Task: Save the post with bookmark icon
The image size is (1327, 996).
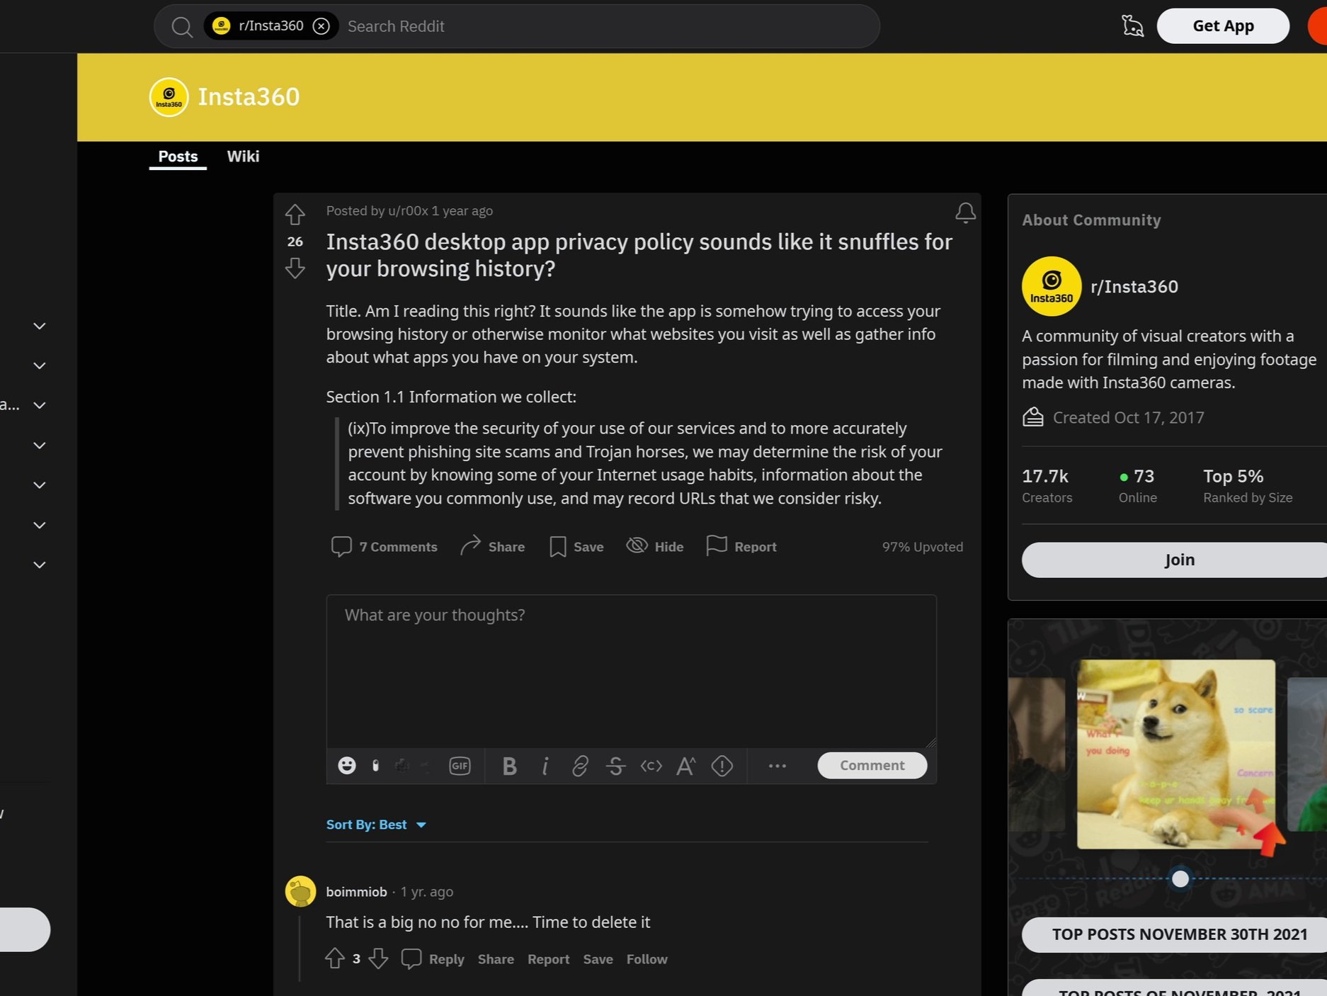Action: [x=576, y=547]
